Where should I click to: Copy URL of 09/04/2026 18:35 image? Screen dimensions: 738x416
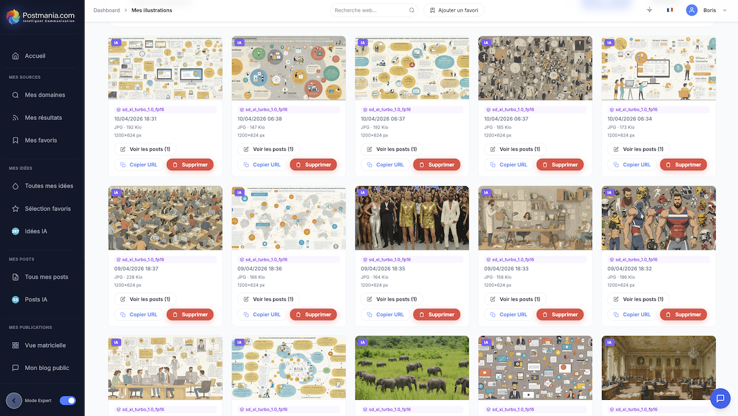(x=385, y=315)
